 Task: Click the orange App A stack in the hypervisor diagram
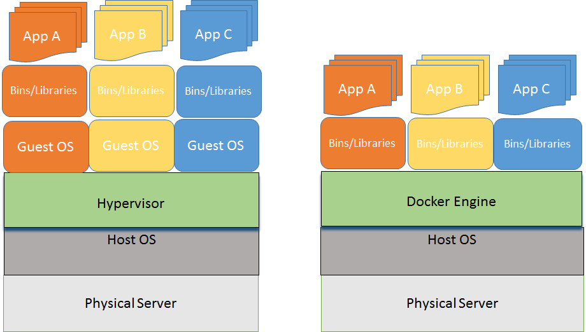pos(48,32)
